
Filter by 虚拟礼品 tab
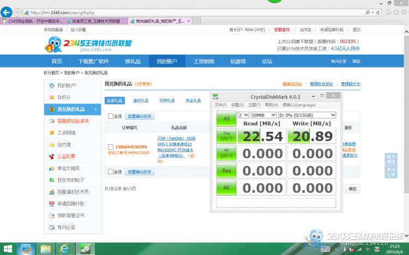(141, 101)
